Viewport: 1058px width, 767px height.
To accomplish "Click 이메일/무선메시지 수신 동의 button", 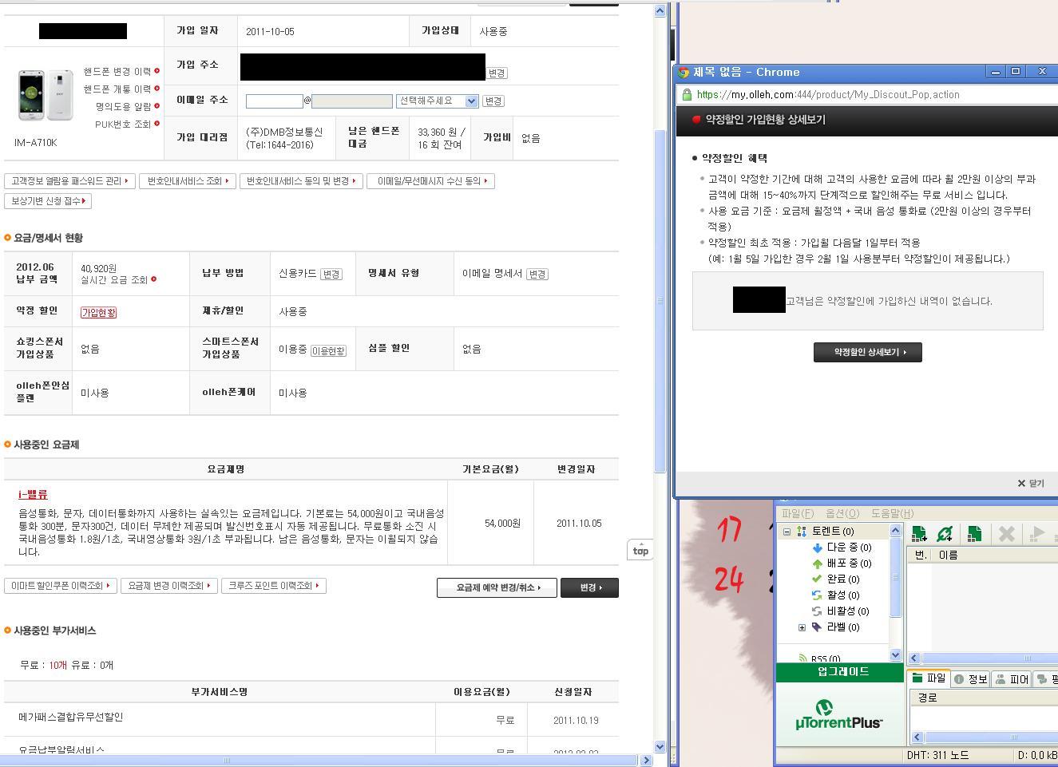I will tap(431, 181).
